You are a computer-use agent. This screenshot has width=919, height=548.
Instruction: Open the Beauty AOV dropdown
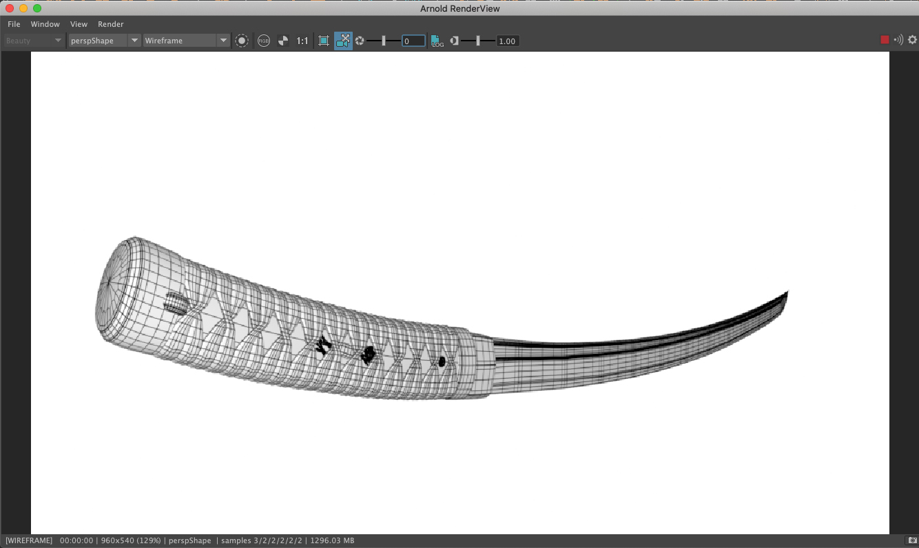pyautogui.click(x=32, y=41)
